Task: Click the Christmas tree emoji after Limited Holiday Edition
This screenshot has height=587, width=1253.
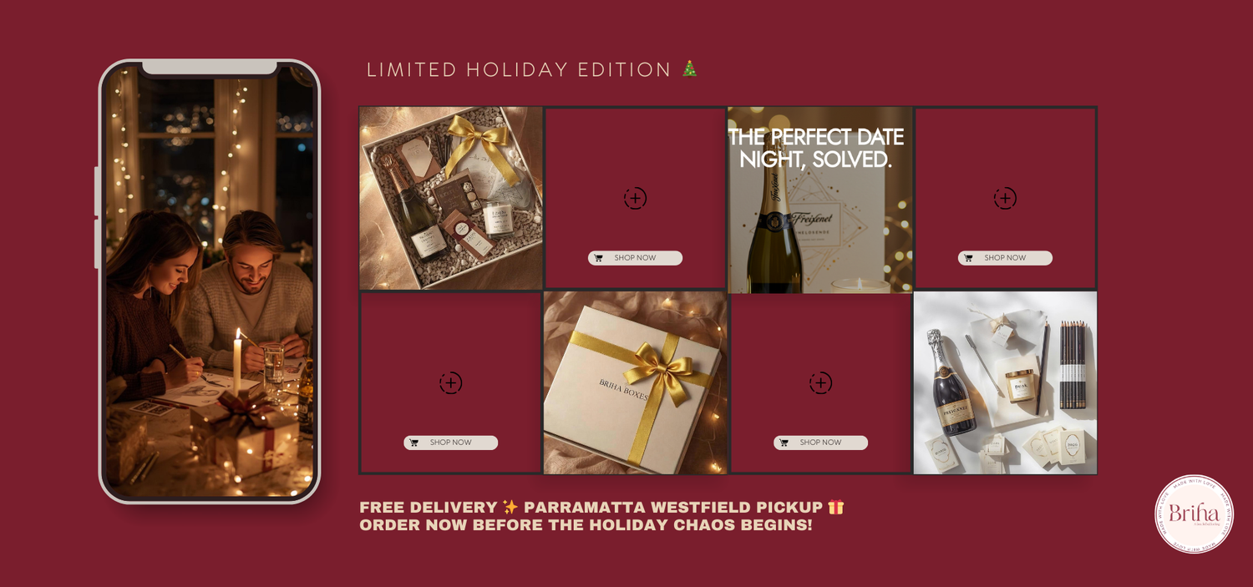Action: 689,69
